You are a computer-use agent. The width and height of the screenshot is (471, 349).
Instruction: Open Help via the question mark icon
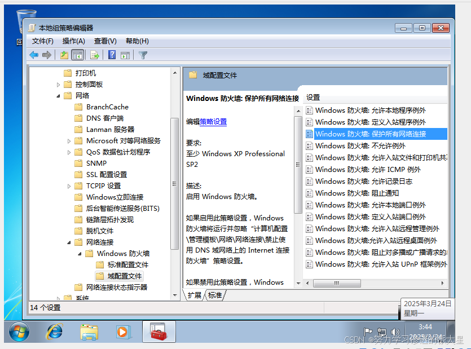click(x=112, y=55)
